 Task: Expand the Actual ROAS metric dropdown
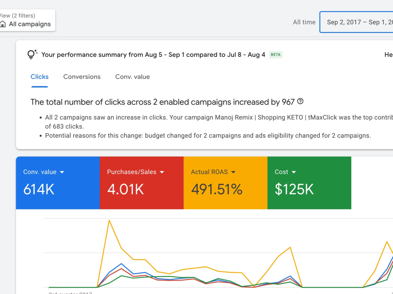(233, 172)
